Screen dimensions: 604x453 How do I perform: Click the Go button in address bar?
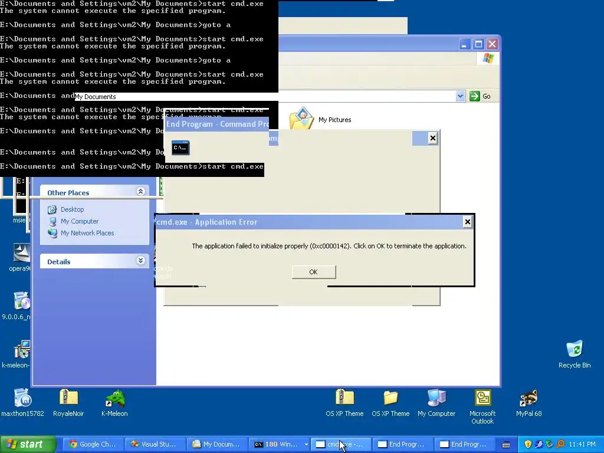480,96
